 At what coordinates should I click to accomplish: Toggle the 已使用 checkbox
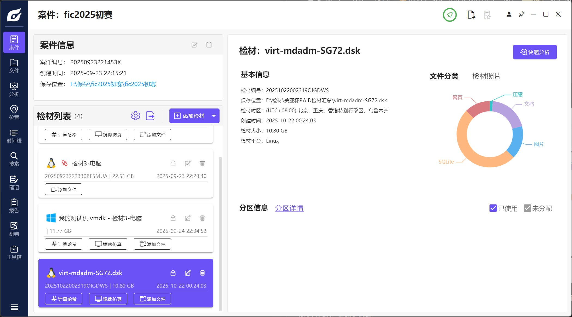(x=493, y=208)
